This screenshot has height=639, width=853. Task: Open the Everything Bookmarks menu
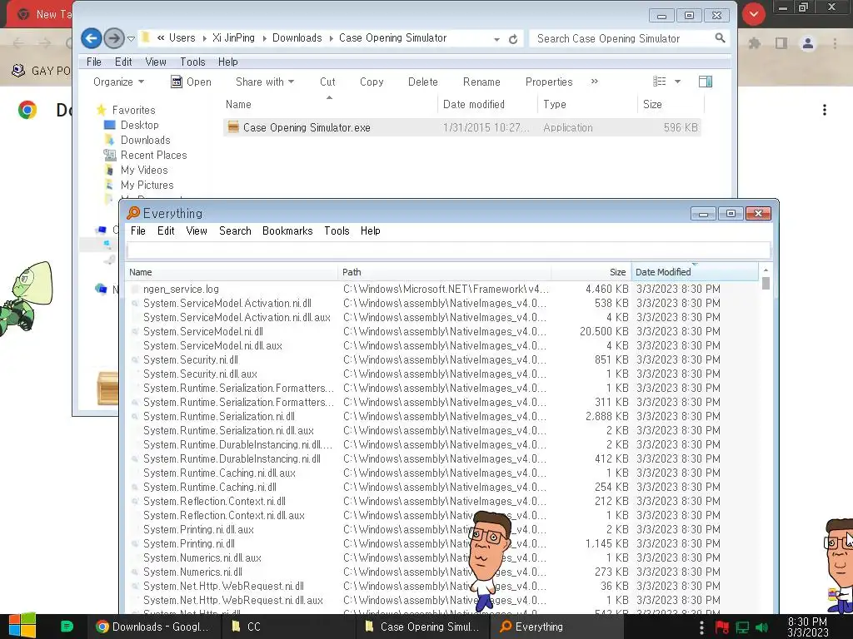(287, 231)
